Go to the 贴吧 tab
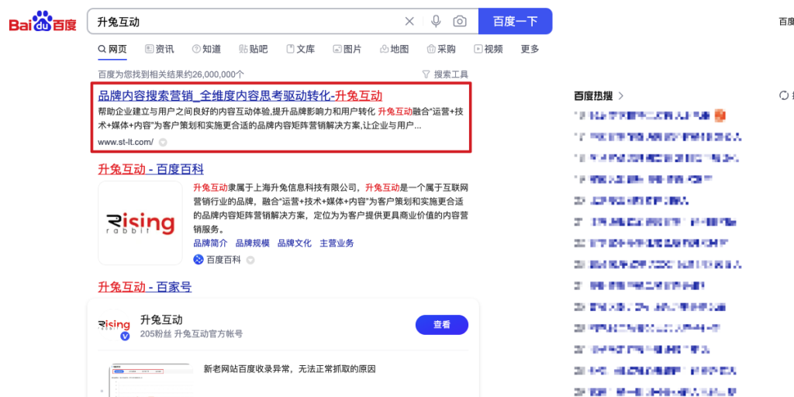The image size is (794, 397). (254, 49)
